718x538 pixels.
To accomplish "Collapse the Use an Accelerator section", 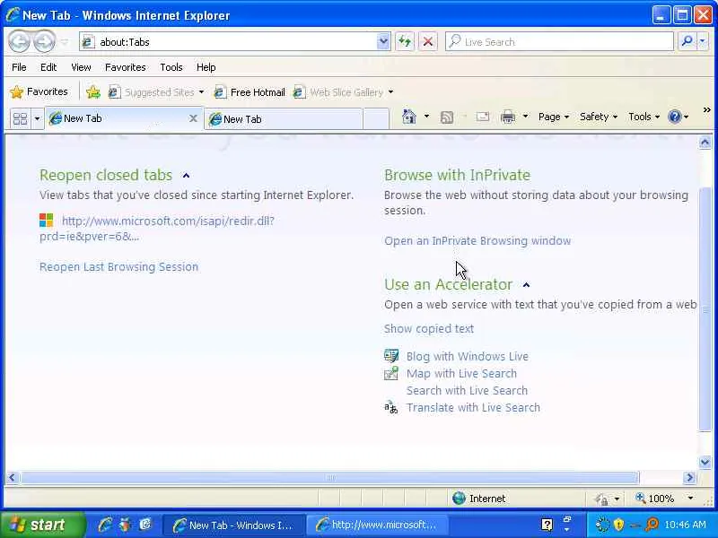I will pos(526,284).
